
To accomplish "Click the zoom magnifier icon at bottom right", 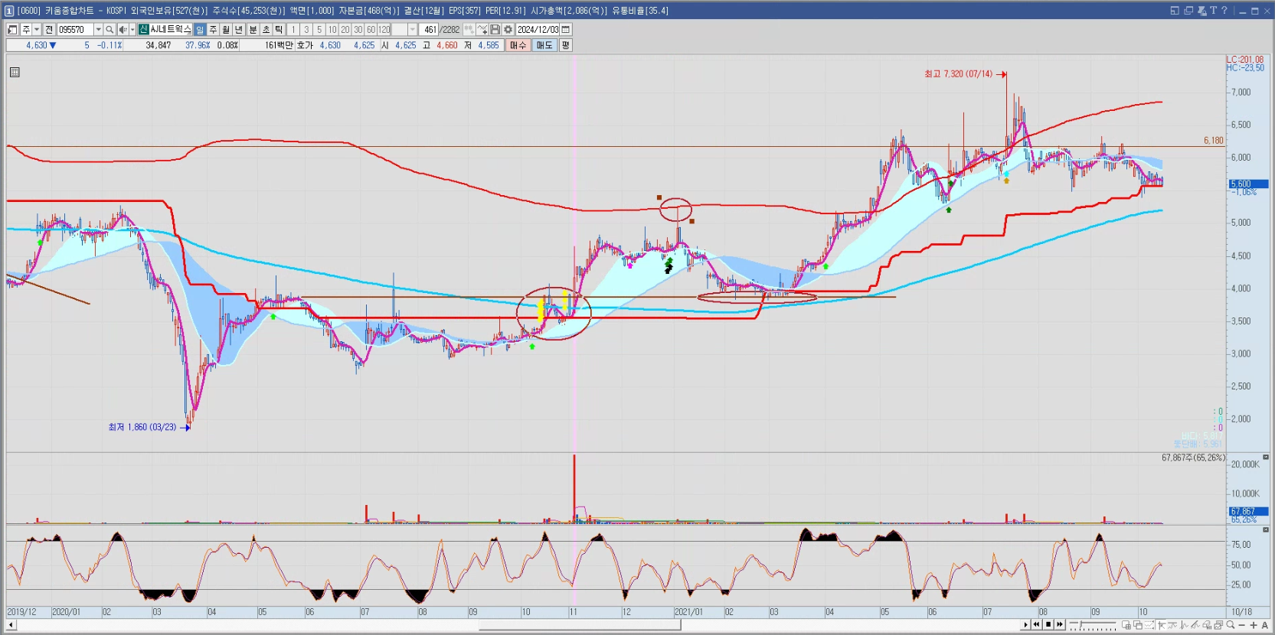I will (1231, 625).
